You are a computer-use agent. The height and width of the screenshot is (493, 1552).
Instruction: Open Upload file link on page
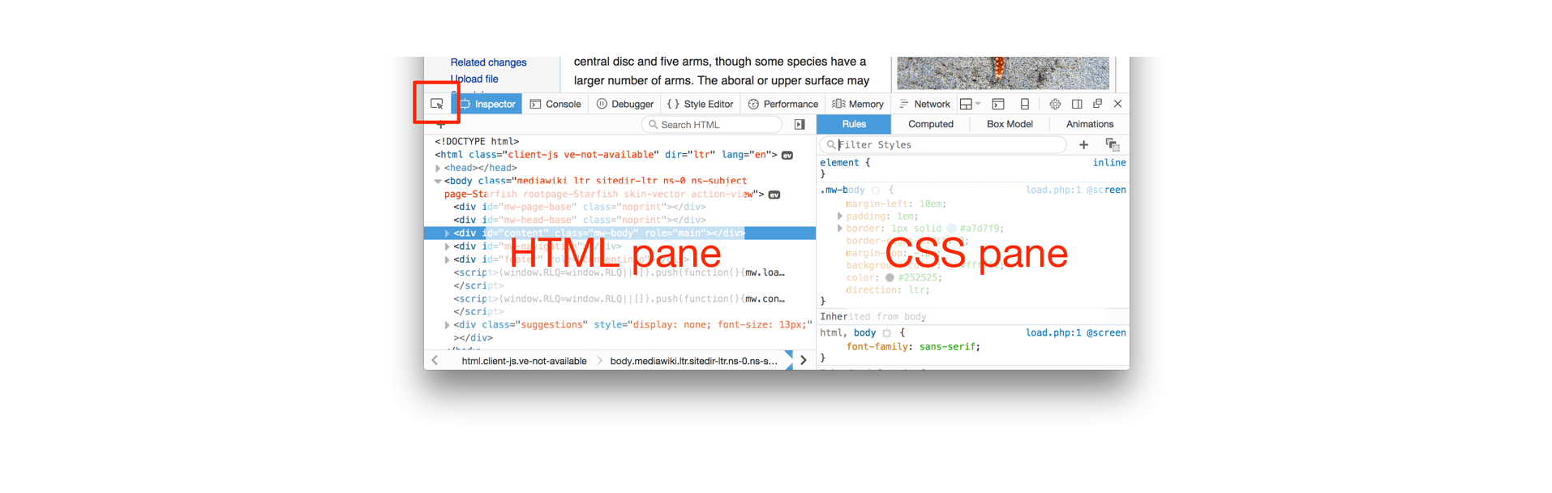(x=474, y=79)
